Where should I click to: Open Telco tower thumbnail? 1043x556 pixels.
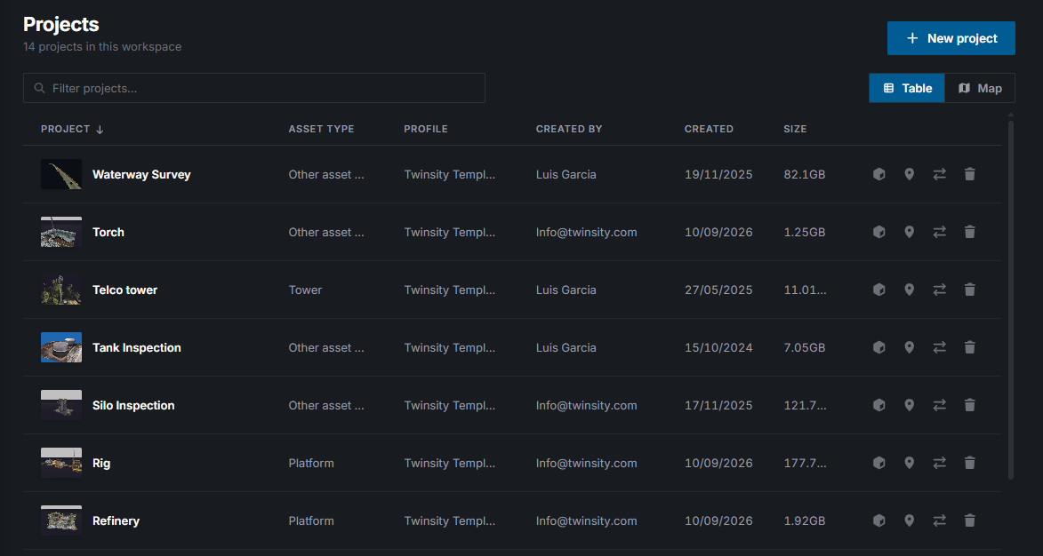pyautogui.click(x=61, y=290)
